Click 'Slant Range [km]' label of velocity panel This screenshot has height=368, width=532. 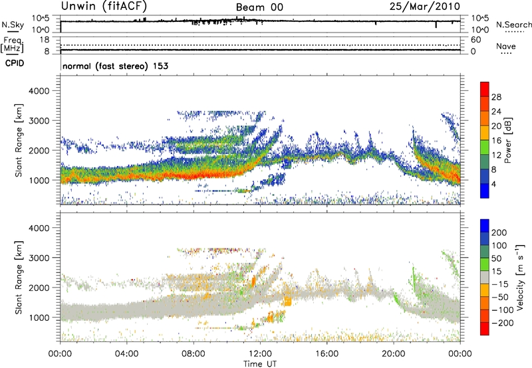pos(19,277)
